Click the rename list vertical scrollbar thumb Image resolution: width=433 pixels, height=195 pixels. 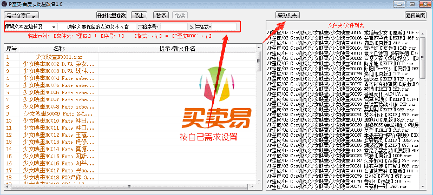tap(259, 61)
